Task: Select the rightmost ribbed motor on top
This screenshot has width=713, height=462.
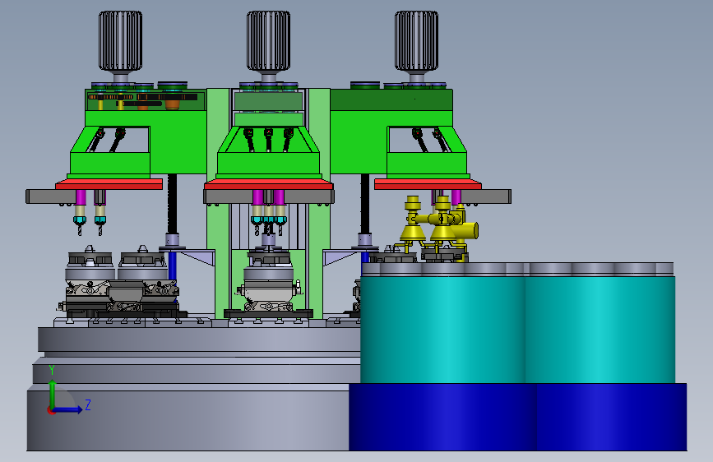Action: [x=416, y=41]
